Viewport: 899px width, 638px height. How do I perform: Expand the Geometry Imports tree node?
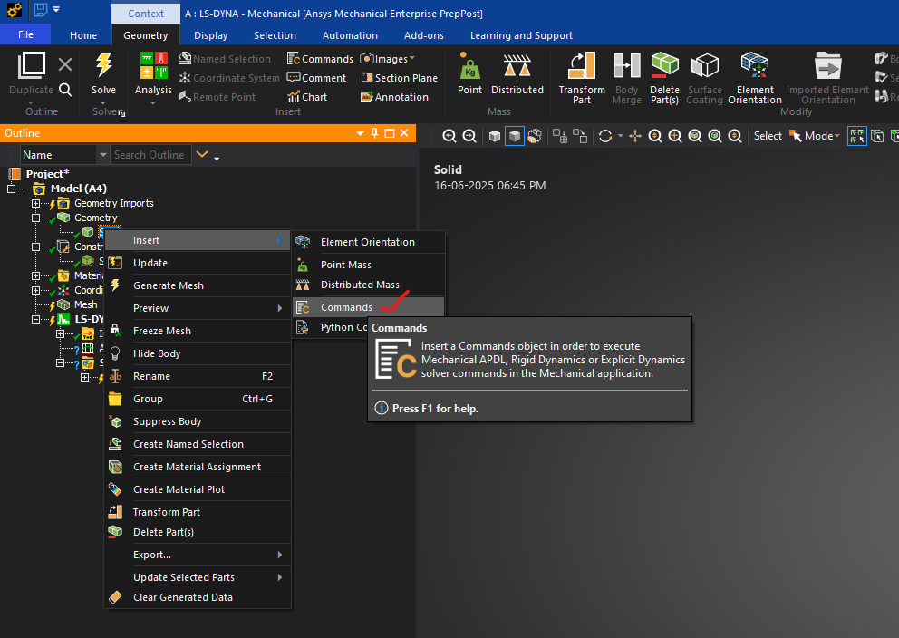tap(35, 203)
